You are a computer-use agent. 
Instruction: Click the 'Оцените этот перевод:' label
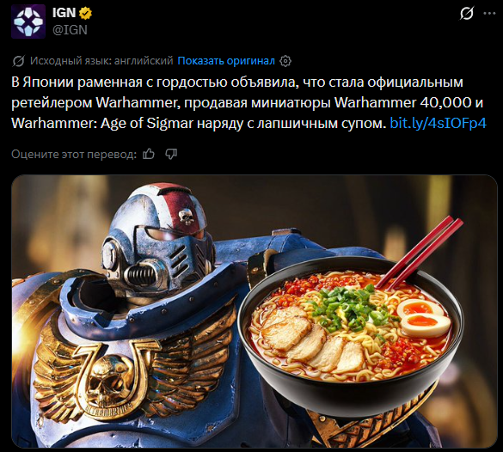[x=74, y=154]
